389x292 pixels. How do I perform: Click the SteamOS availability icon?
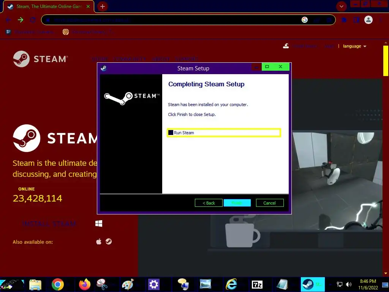pyautogui.click(x=109, y=241)
